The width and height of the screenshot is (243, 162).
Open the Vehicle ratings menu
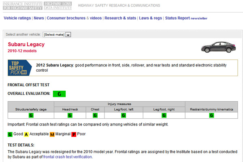(17, 18)
